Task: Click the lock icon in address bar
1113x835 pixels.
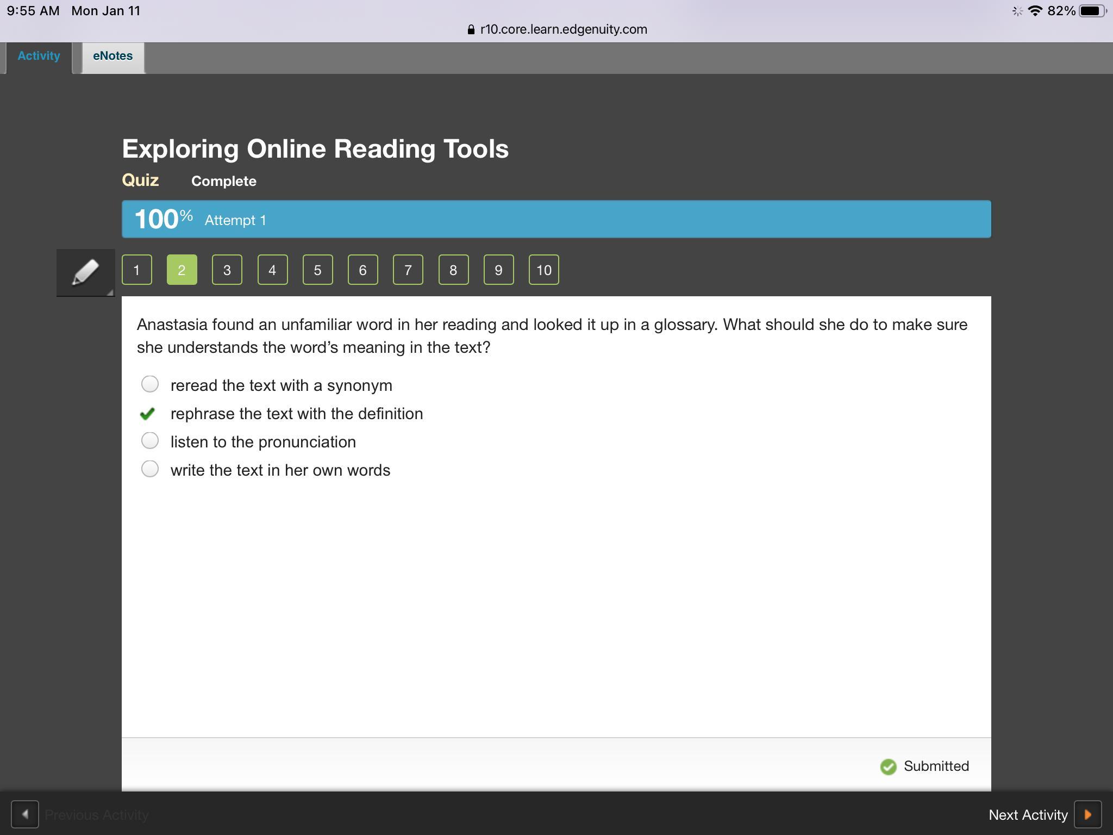Action: (x=471, y=30)
